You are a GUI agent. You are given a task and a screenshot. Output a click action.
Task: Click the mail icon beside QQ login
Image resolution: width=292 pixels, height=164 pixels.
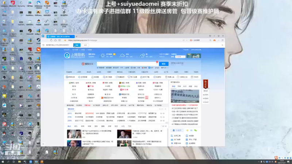(191, 130)
